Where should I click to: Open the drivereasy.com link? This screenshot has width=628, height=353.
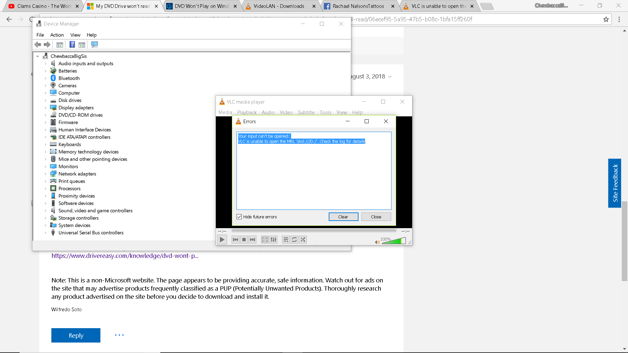[x=125, y=256]
